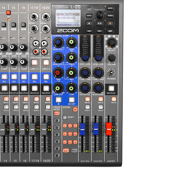The image size is (169, 169).
Task: Open the MENU on the recorder panel
Action: pos(89,16)
